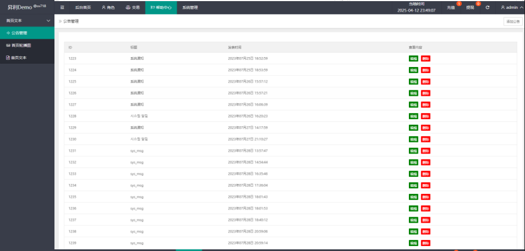Edit announcement 1236
The image size is (525, 251).
point(413,208)
